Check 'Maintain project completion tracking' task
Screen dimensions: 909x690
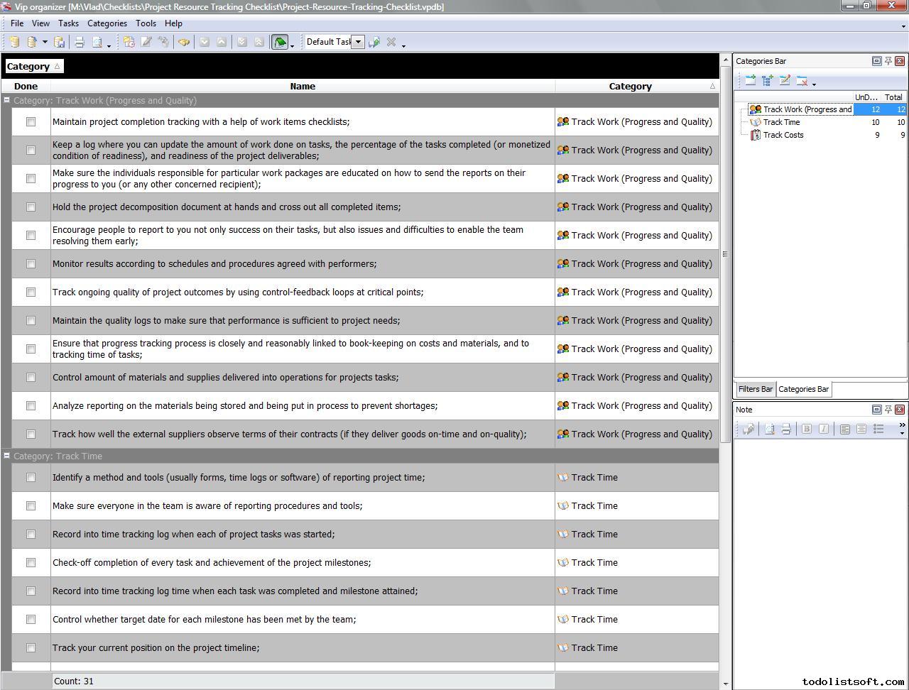pos(31,122)
